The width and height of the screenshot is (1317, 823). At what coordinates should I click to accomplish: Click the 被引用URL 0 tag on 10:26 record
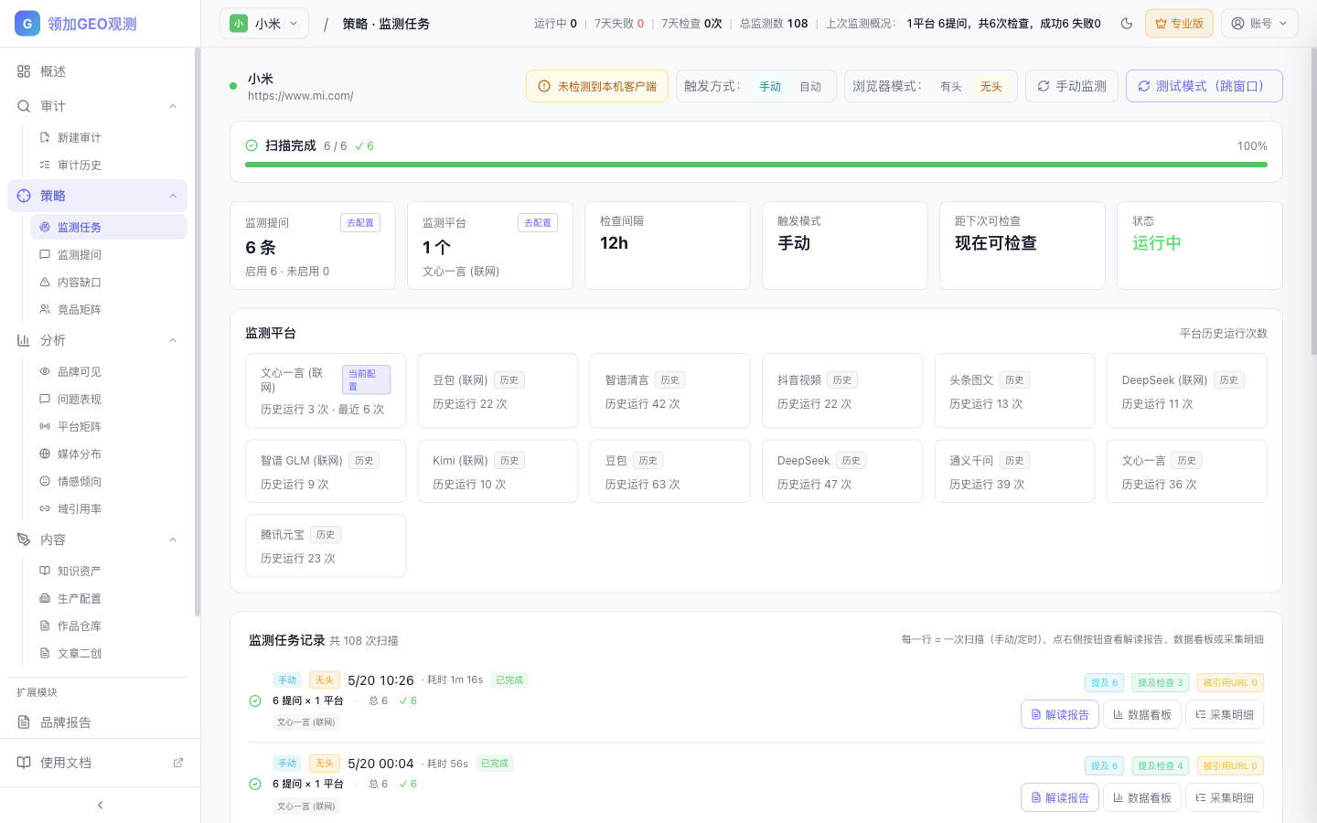click(x=1230, y=682)
